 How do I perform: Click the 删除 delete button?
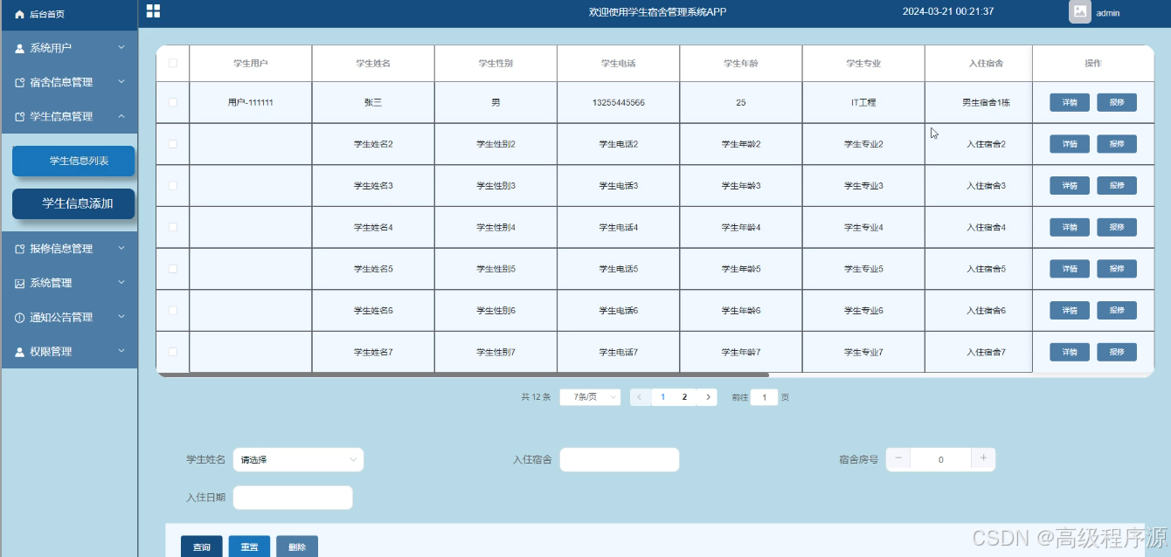tap(297, 547)
